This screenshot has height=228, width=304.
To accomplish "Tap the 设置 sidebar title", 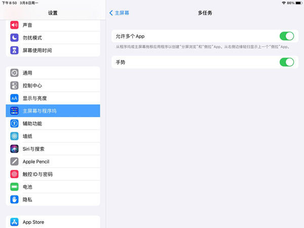I will coord(53,13).
